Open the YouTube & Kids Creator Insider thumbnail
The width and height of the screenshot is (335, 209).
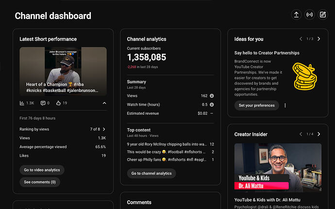(278, 168)
